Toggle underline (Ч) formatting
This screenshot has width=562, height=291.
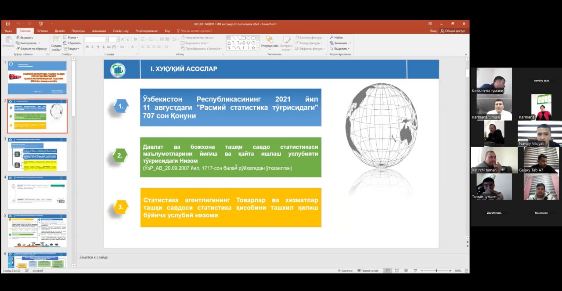point(98,47)
